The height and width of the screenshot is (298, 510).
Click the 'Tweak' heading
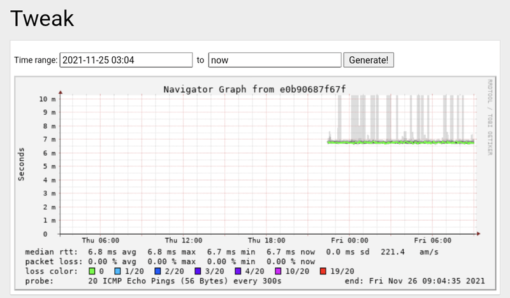point(42,19)
